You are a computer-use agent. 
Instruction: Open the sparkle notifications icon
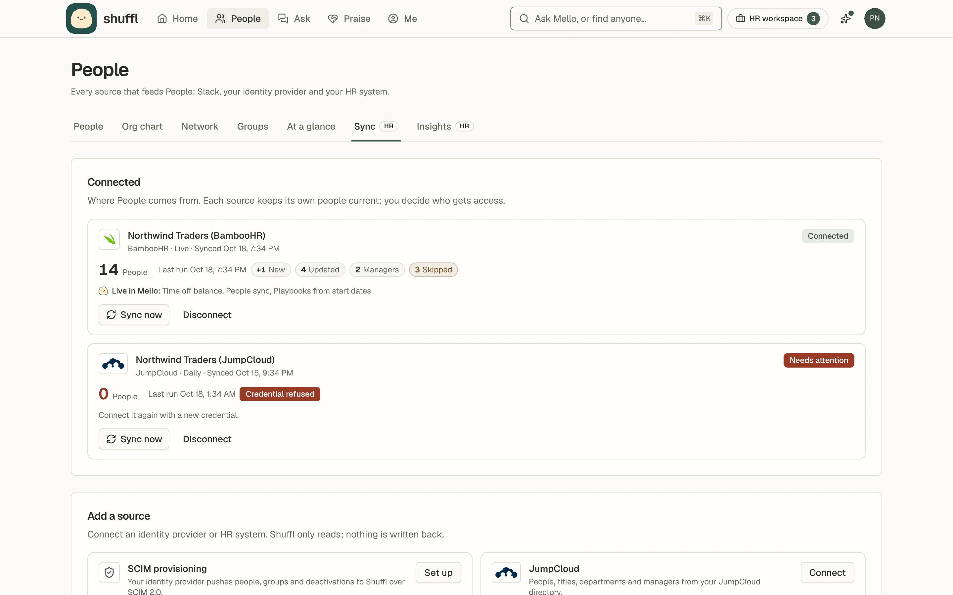click(x=846, y=19)
